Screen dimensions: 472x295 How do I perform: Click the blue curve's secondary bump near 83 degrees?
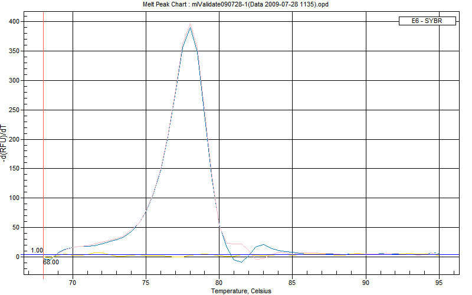pos(263,244)
